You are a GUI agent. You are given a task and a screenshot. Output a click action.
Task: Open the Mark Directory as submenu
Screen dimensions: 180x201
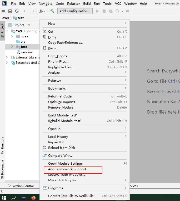(85, 180)
